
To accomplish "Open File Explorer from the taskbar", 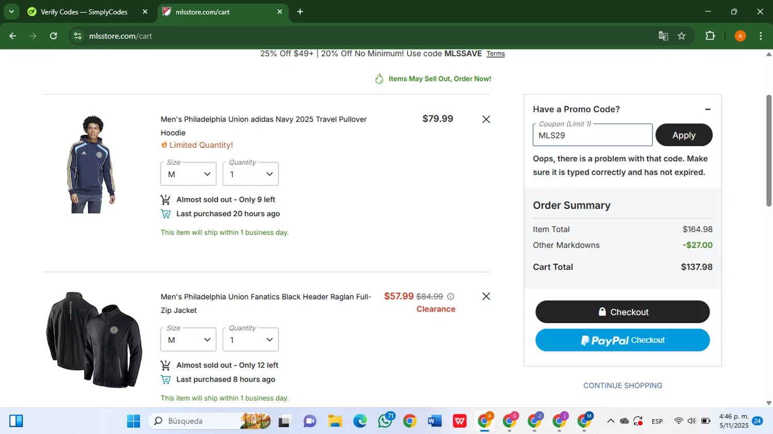I will [335, 421].
